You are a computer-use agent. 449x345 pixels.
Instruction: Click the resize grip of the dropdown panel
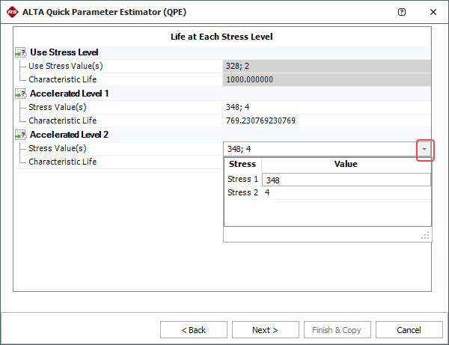pos(426,235)
